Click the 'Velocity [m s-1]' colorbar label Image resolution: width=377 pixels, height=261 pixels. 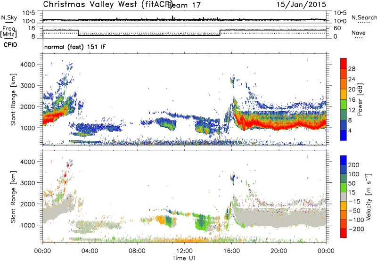point(369,196)
